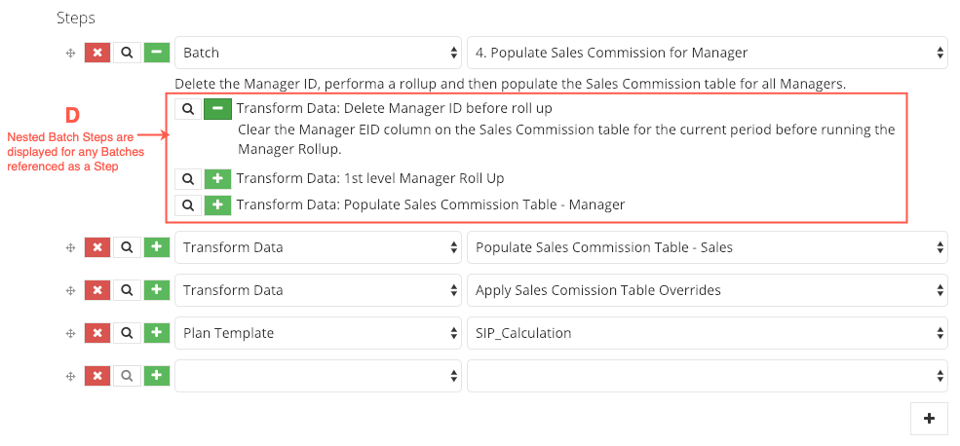Screen dimensions: 960x446
Task: Choose a target for the empty last step
Action: click(708, 376)
